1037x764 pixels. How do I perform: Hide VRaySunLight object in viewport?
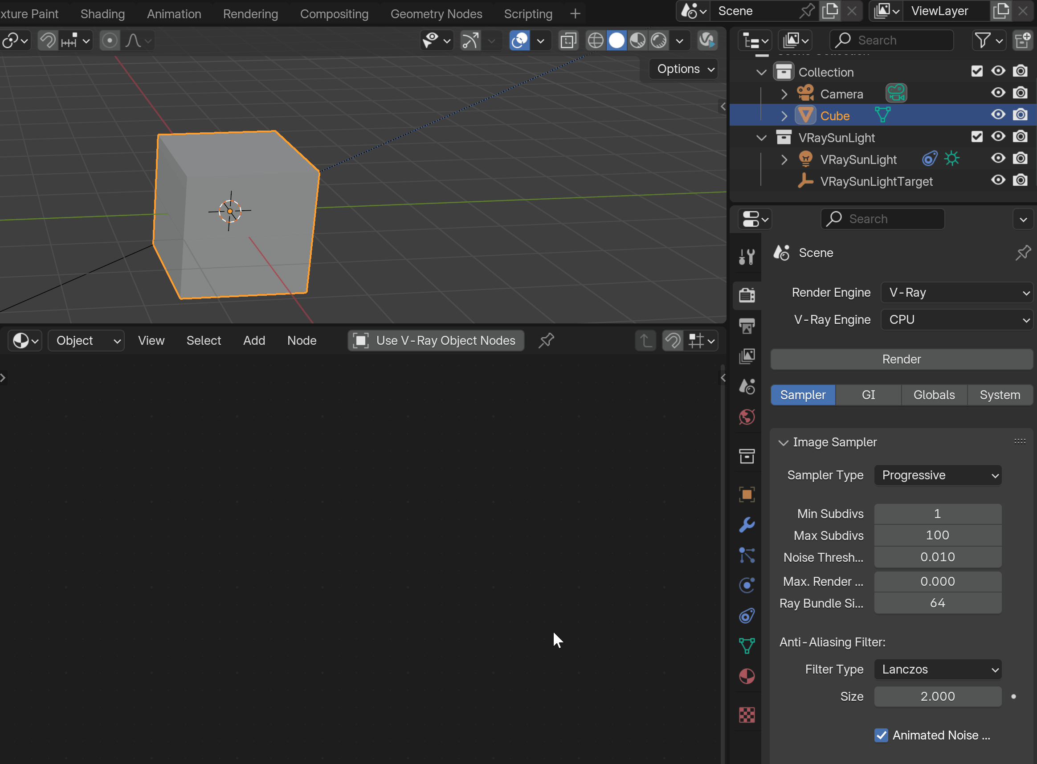[998, 159]
